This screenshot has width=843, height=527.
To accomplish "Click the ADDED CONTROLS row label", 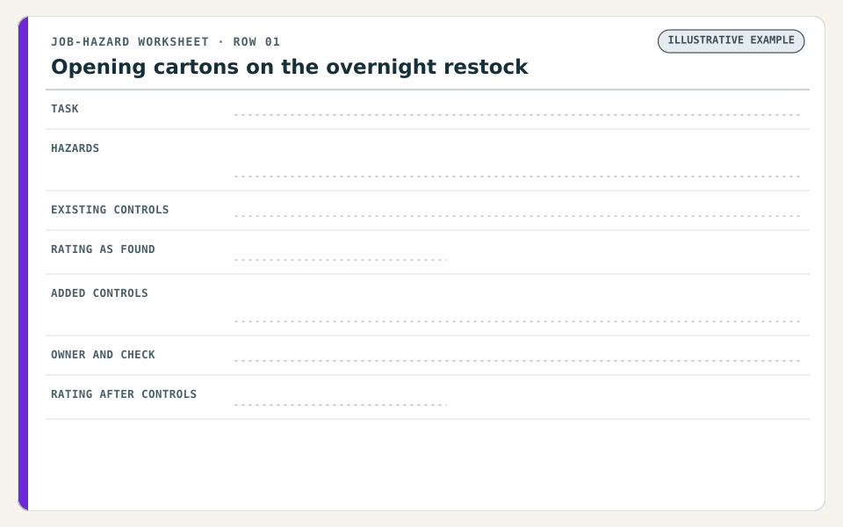I will click(x=99, y=293).
